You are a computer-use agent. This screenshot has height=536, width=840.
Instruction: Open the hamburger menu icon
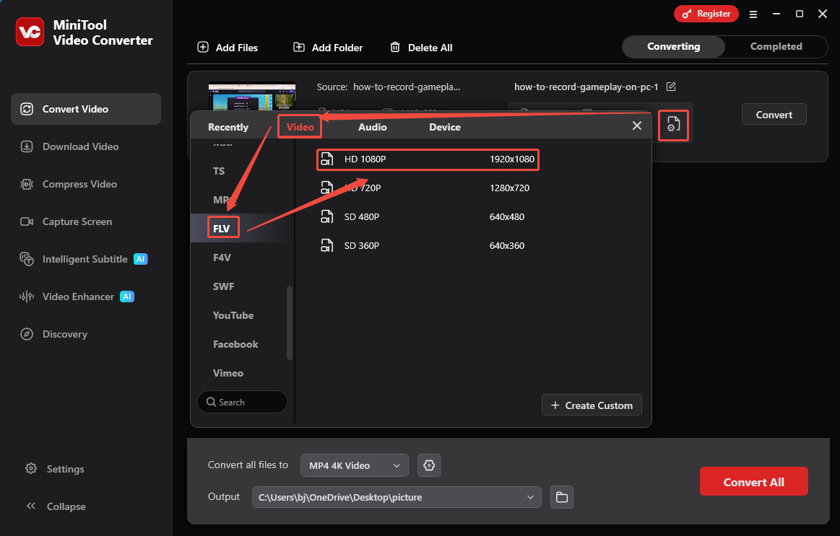click(x=753, y=14)
